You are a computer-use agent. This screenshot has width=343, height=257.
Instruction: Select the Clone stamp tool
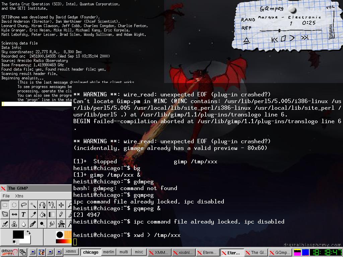14,224
